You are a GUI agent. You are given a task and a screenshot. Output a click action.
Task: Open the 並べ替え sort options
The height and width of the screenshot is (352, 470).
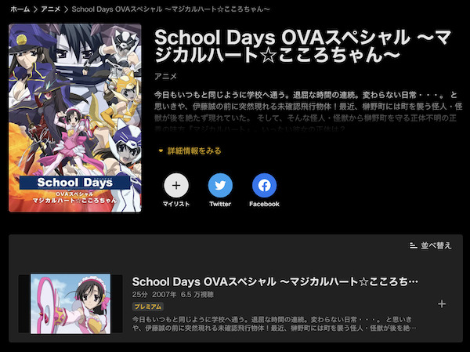point(430,245)
